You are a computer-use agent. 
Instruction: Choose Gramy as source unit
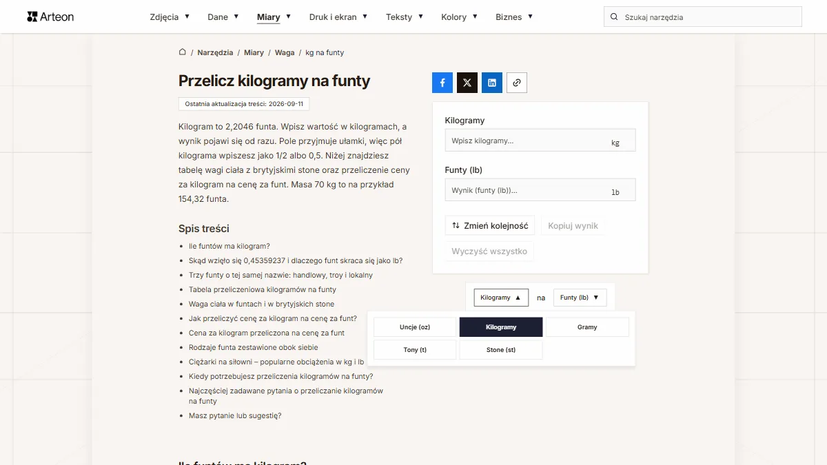[587, 327]
